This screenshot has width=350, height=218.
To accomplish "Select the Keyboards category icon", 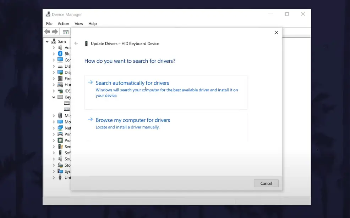I will click(60, 97).
